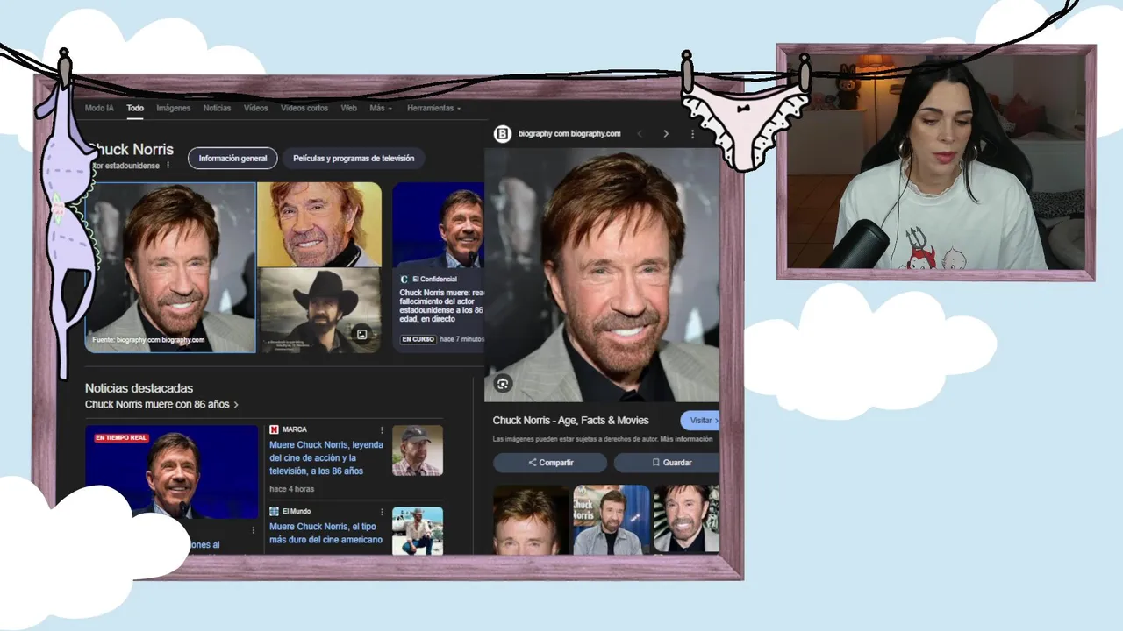
Task: Open the Vídeos cortos tab
Action: [304, 108]
